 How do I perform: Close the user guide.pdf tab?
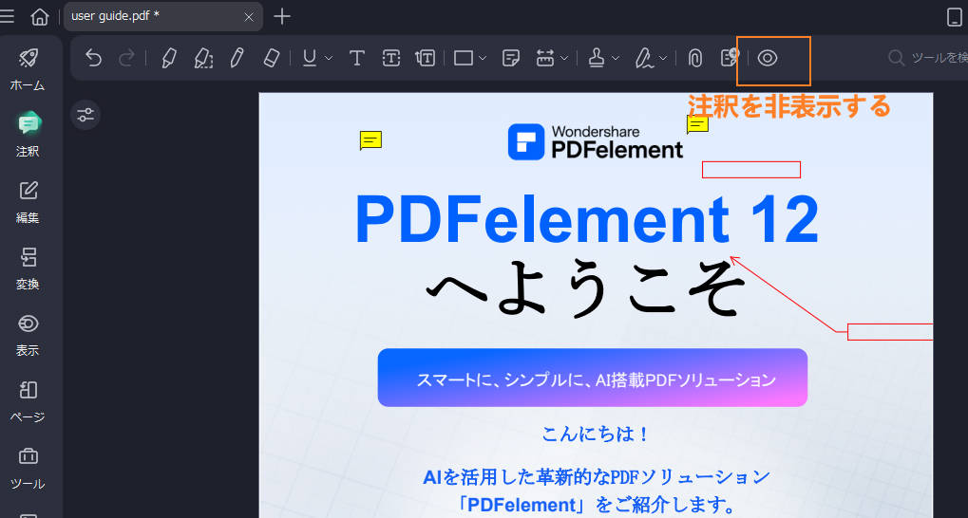tap(249, 17)
